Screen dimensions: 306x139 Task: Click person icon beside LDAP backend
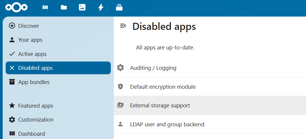(x=120, y=124)
